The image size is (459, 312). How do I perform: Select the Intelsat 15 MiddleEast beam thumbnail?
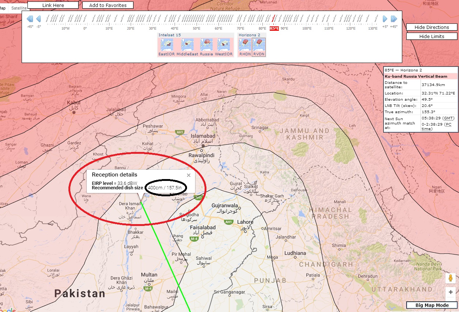click(187, 45)
